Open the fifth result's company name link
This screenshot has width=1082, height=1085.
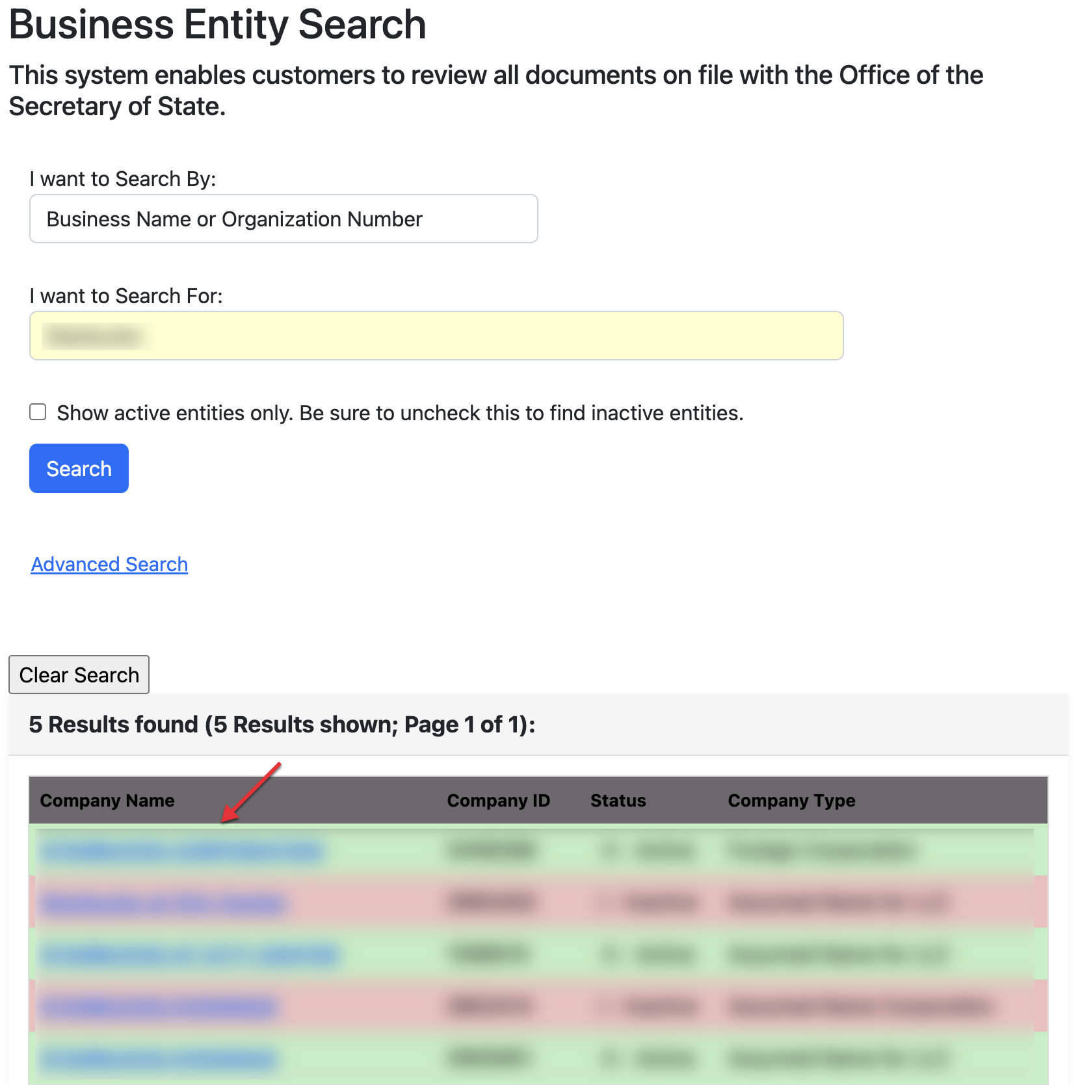pyautogui.click(x=158, y=1060)
